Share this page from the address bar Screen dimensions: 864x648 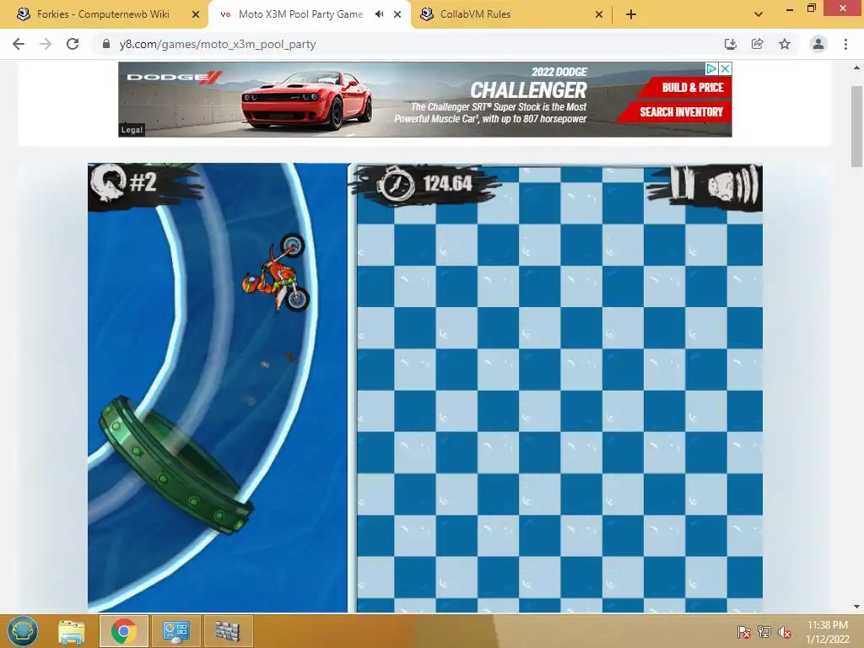pos(757,44)
